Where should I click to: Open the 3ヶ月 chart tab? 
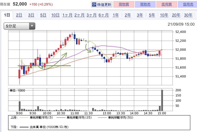click(92, 15)
